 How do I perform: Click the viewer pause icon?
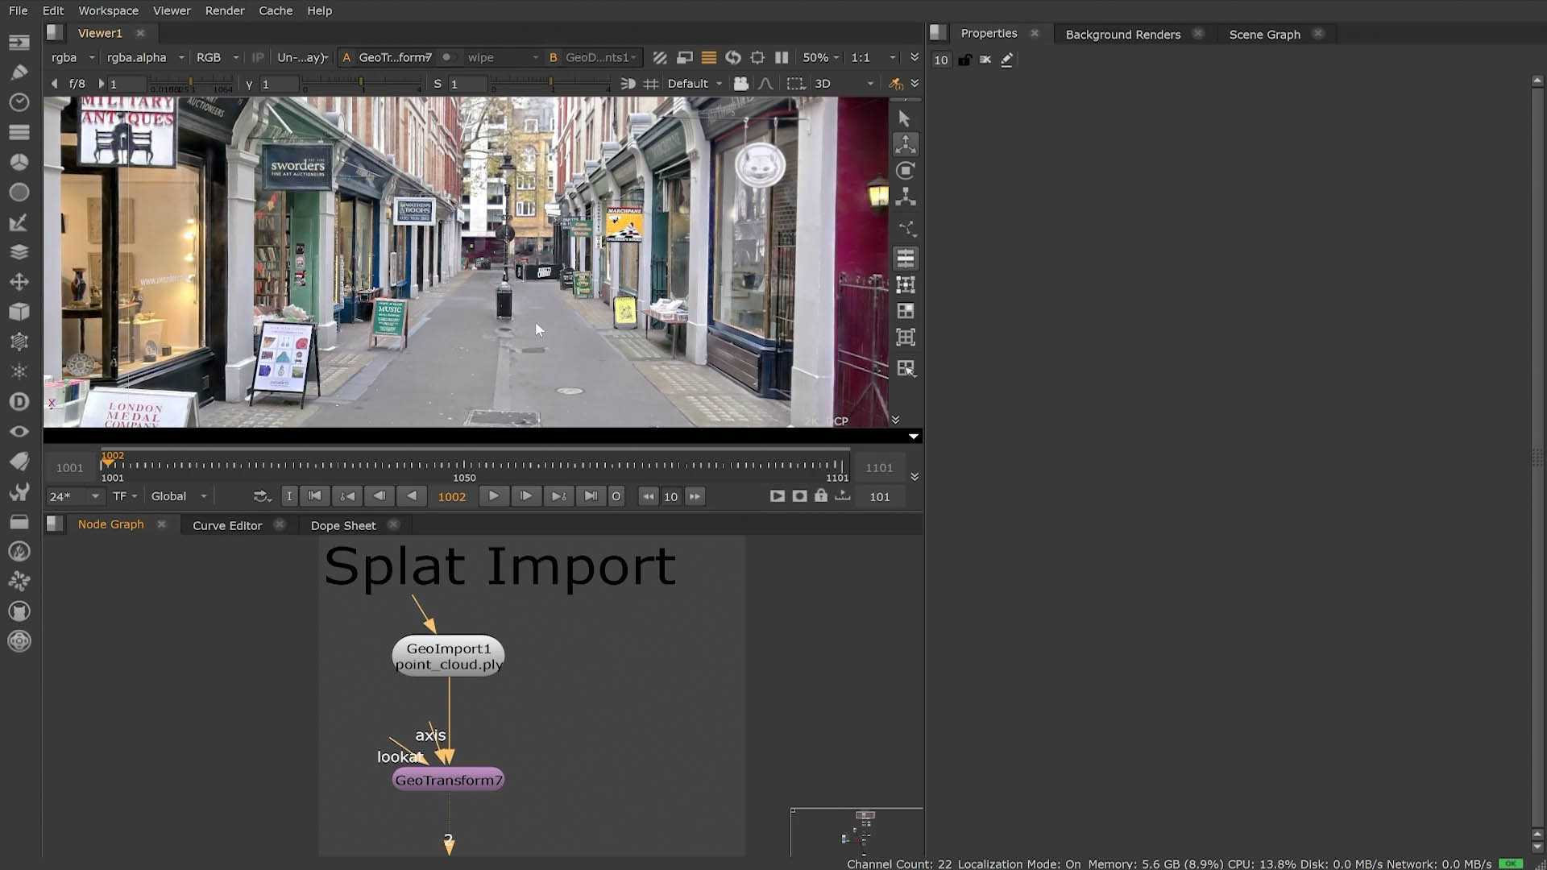(782, 57)
